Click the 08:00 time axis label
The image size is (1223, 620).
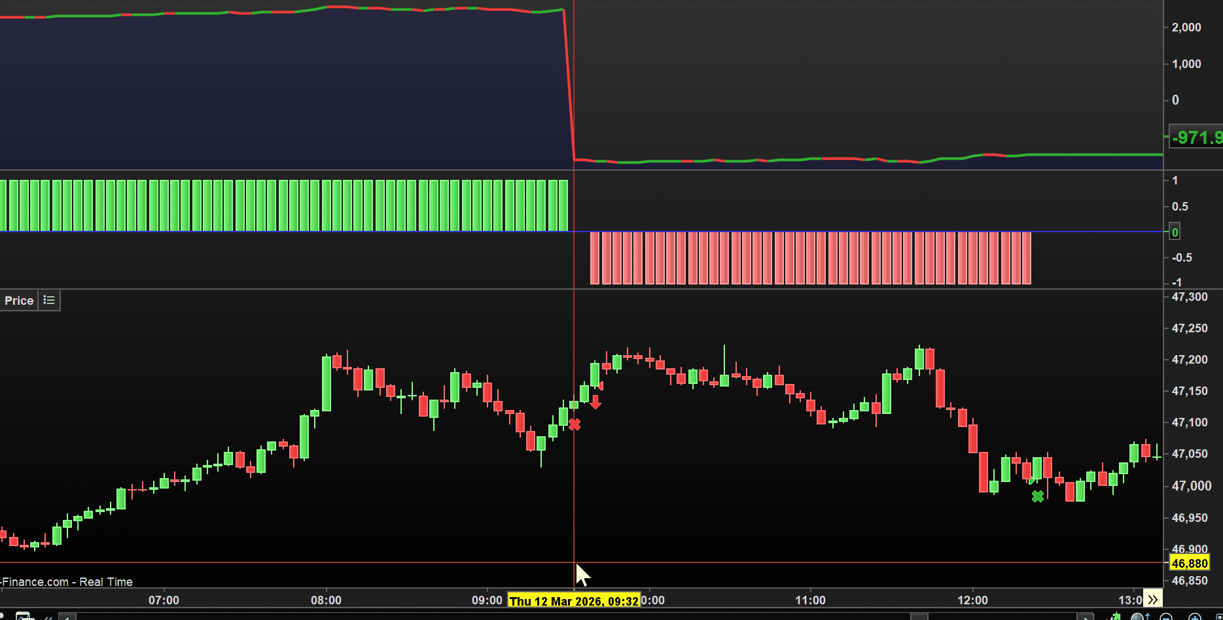click(326, 600)
